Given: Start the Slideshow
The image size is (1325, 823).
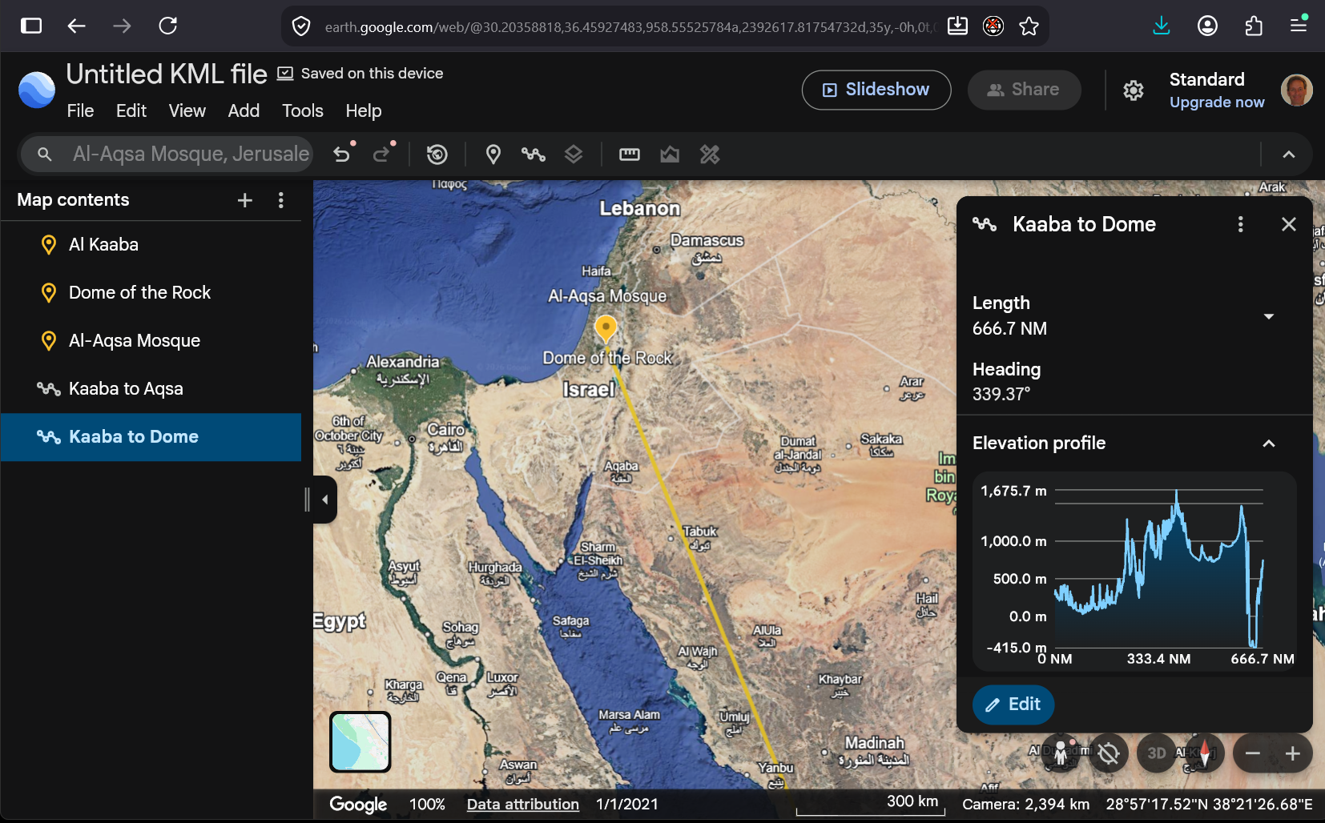Looking at the screenshot, I should point(876,90).
